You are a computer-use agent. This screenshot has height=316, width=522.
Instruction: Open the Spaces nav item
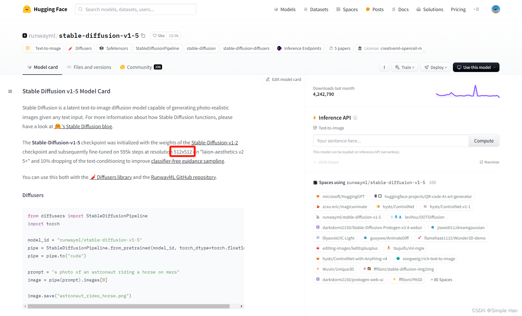[347, 10]
